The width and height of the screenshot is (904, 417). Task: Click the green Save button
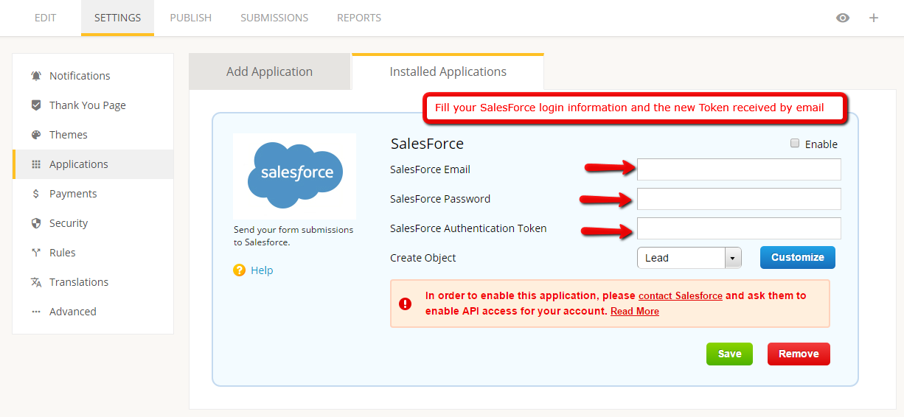pos(729,354)
